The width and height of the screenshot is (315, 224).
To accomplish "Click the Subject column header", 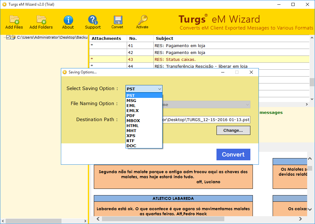I will (232, 38).
